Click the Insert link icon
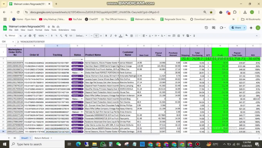 click(x=169, y=36)
